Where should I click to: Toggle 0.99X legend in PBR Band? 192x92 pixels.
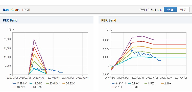tap(133, 83)
